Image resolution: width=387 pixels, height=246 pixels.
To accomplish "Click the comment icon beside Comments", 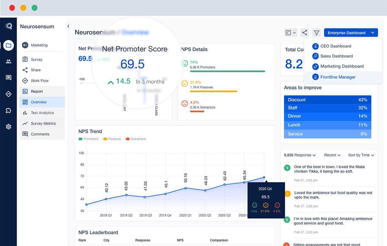I will click(25, 134).
